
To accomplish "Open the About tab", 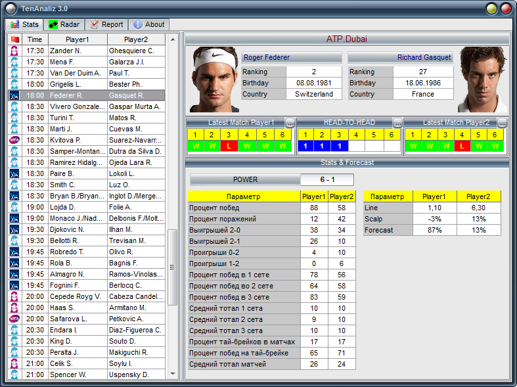I will click(149, 24).
